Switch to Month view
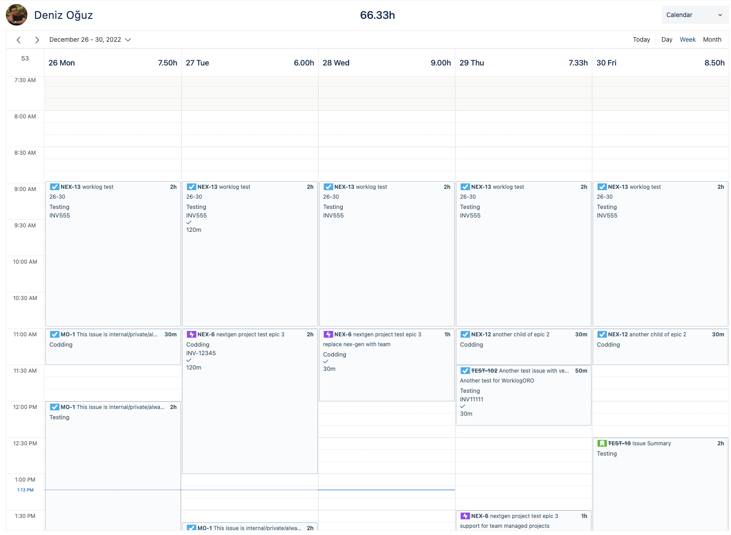Image resolution: width=731 pixels, height=535 pixels. click(x=712, y=39)
